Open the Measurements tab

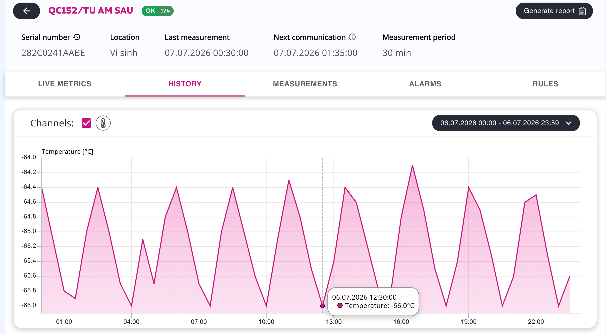coord(305,84)
